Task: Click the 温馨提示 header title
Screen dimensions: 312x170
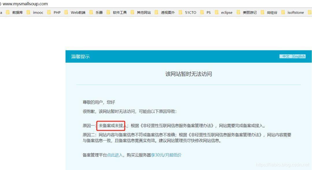Action: (80, 57)
